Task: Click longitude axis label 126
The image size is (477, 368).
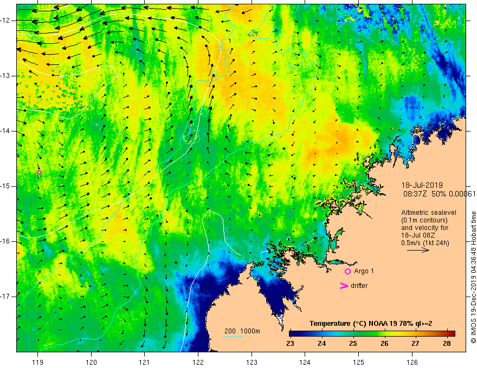Action: point(412,362)
